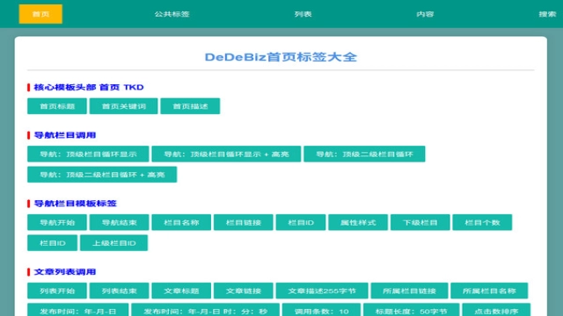Open the 内容 navigation tab
This screenshot has height=316, width=563.
(425, 14)
